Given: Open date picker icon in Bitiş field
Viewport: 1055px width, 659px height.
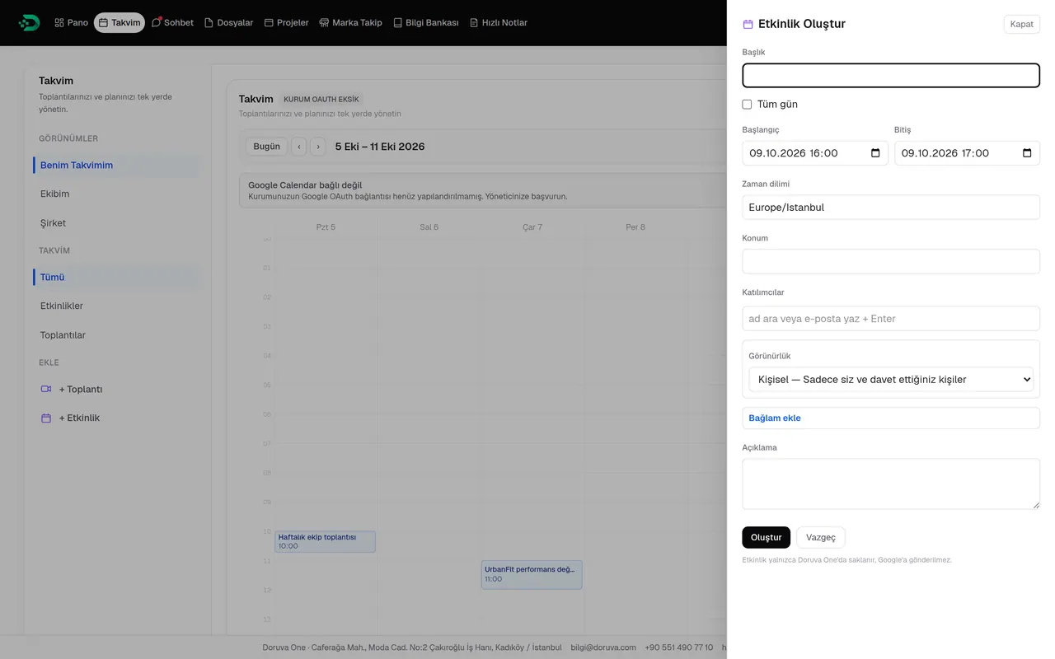Looking at the screenshot, I should click(x=1027, y=153).
